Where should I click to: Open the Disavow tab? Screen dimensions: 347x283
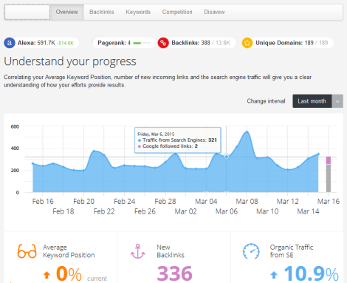214,12
